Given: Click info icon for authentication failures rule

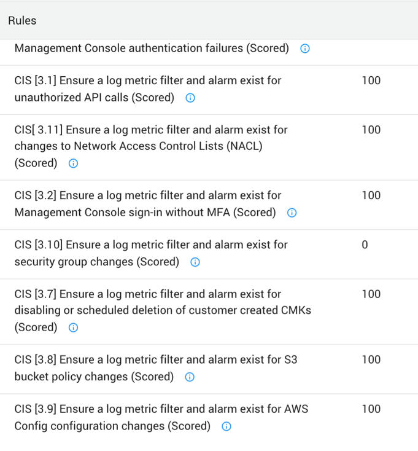Looking at the screenshot, I should coord(304,49).
